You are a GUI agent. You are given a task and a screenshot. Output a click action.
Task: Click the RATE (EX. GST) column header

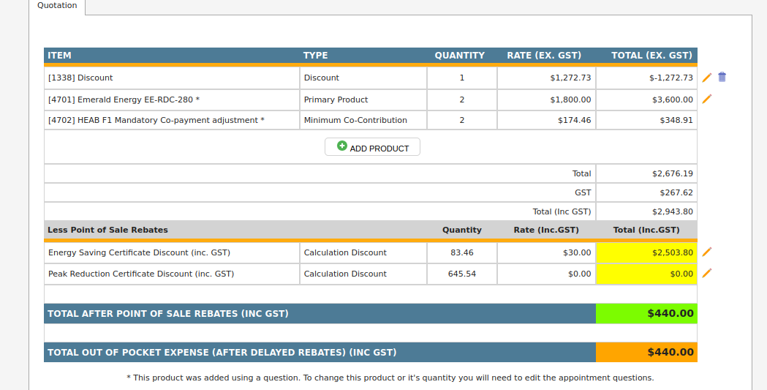[x=544, y=56]
